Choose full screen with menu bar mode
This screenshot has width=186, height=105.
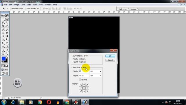point(5,69)
